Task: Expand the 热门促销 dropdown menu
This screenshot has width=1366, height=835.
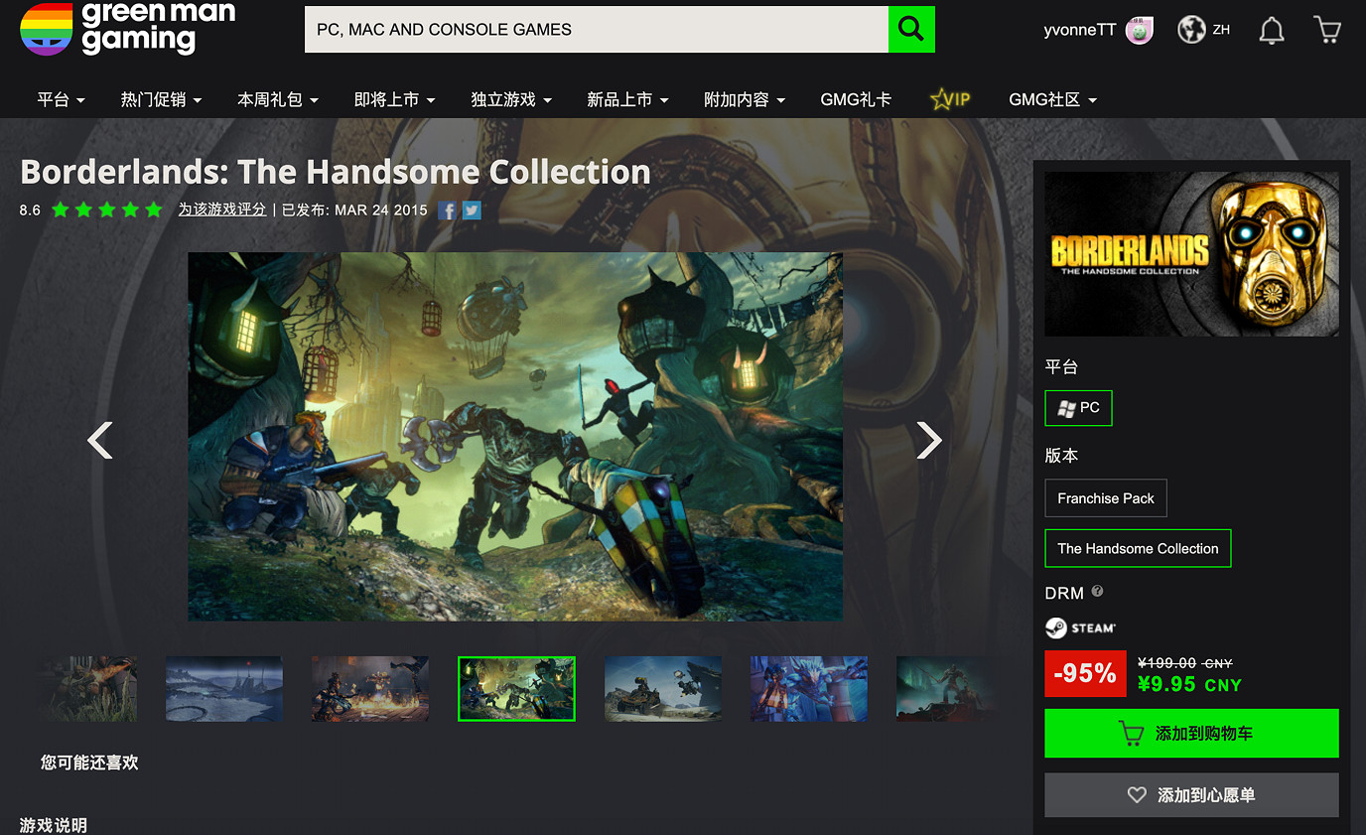Action: [x=161, y=100]
